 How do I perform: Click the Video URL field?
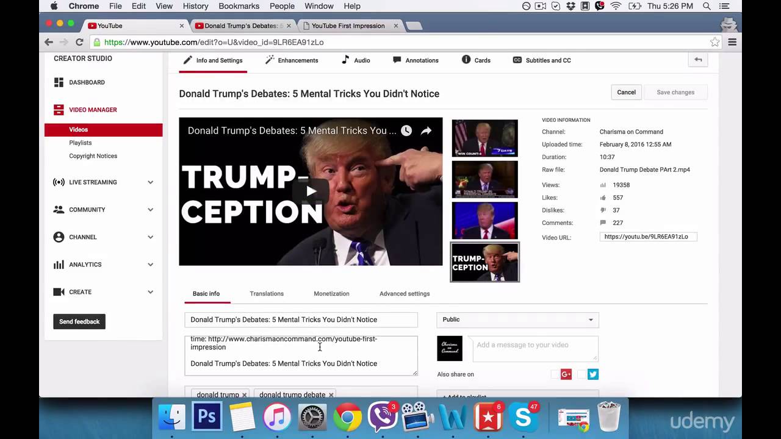[x=648, y=237]
